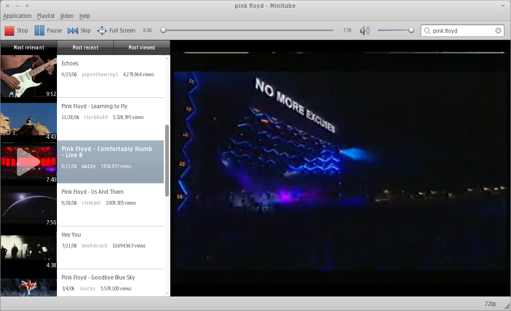Click the red Stop icon
The height and width of the screenshot is (311, 511).
pyautogui.click(x=9, y=31)
